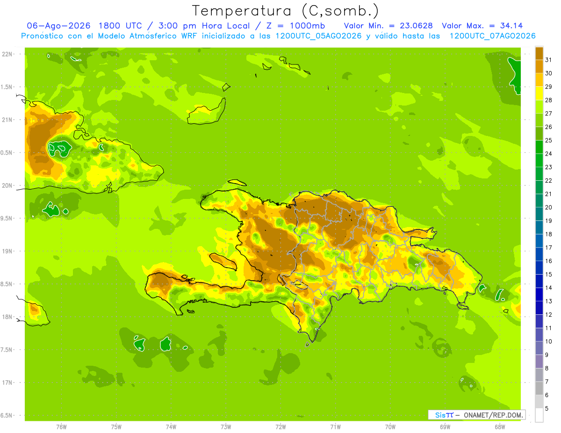The image size is (561, 433).
Task: Click the legend value "10"
Action: point(549,341)
